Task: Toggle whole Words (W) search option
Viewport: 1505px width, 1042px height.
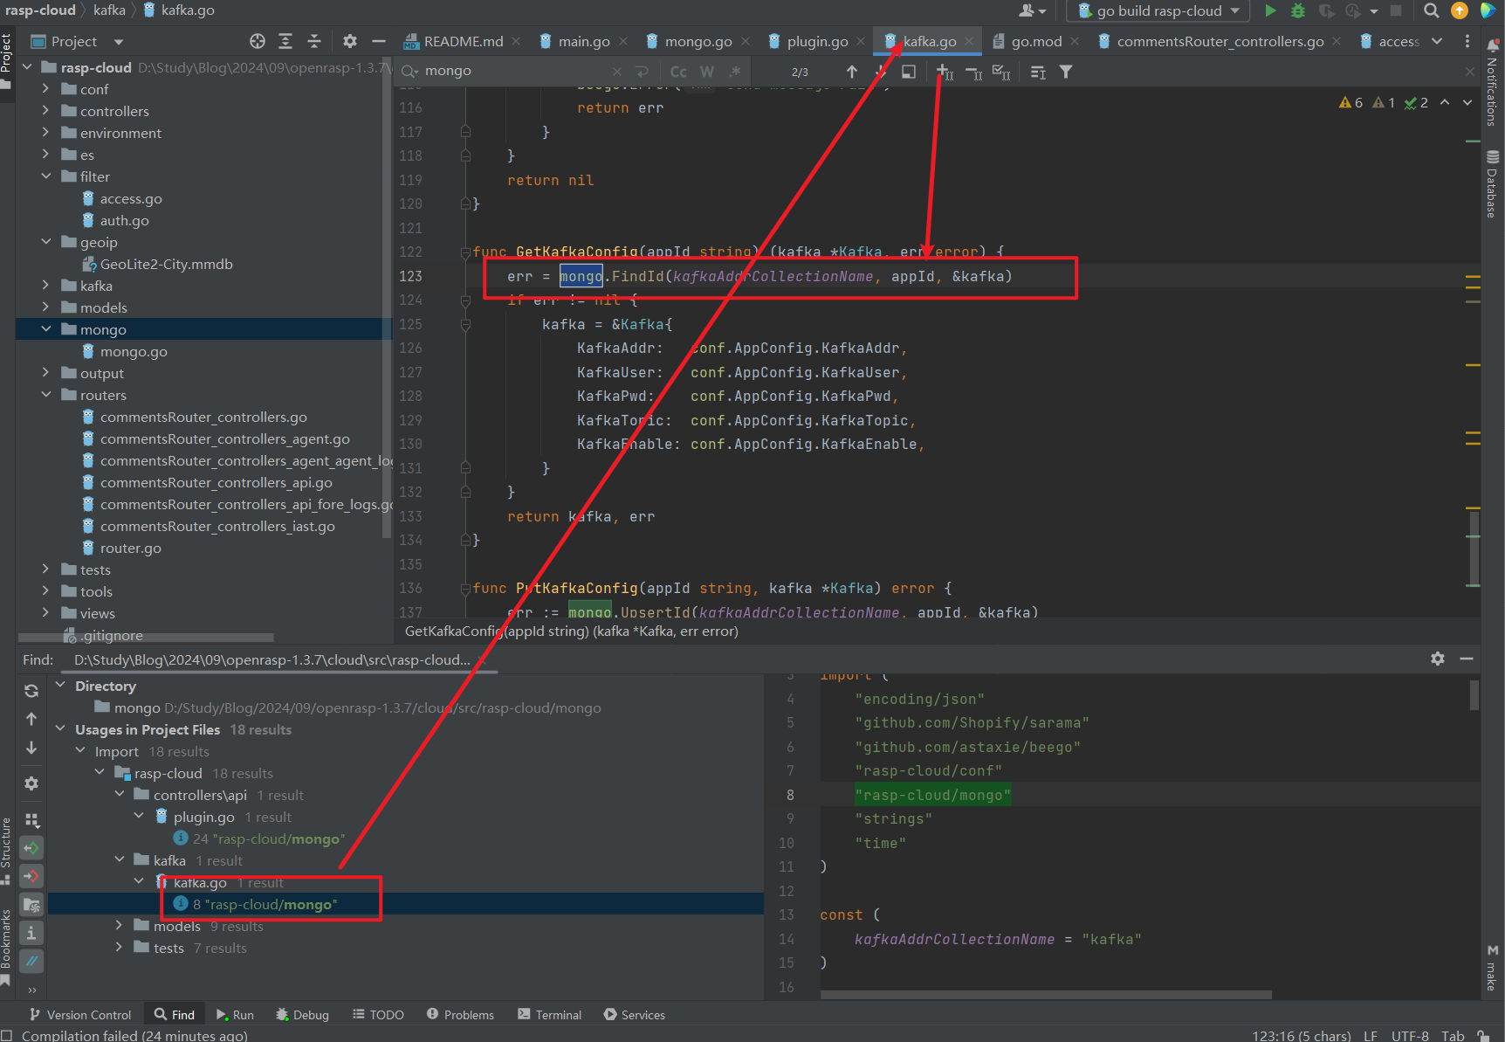Action: click(707, 72)
